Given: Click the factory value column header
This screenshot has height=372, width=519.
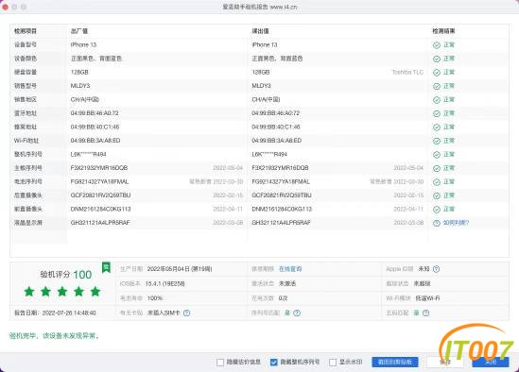Looking at the screenshot, I should pyautogui.click(x=79, y=31).
